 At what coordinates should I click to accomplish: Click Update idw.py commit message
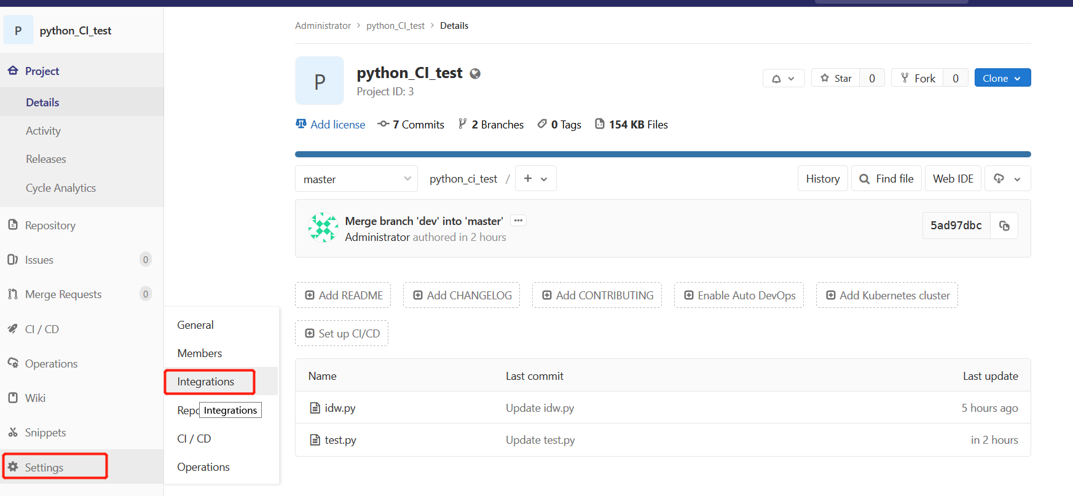tap(540, 407)
